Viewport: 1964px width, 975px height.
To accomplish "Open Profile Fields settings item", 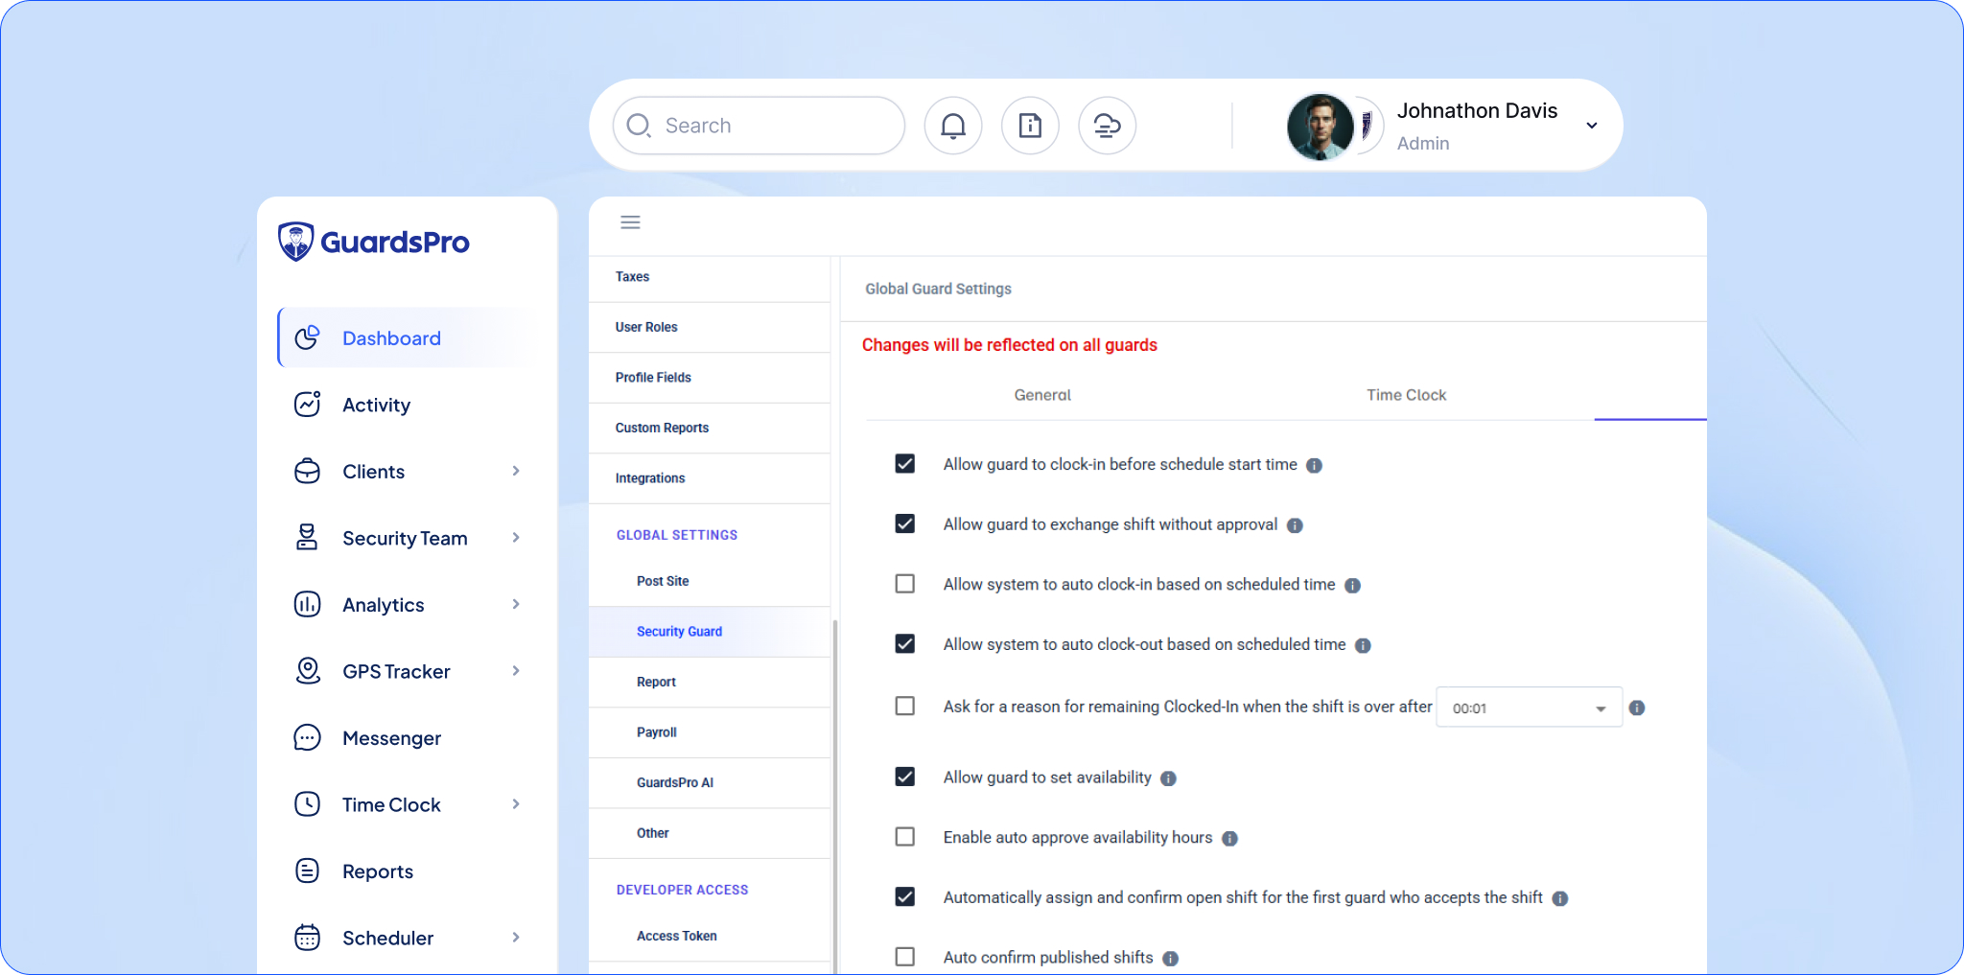I will pos(710,378).
